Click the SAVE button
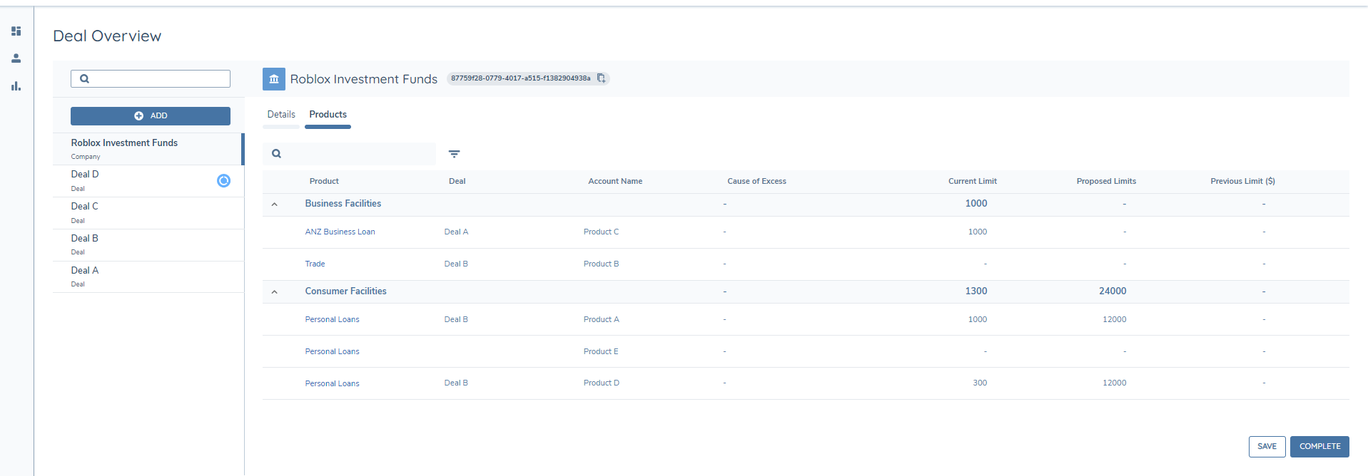 click(1267, 447)
